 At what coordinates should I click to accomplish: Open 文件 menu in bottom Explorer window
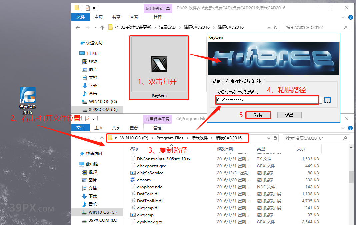point(80,128)
